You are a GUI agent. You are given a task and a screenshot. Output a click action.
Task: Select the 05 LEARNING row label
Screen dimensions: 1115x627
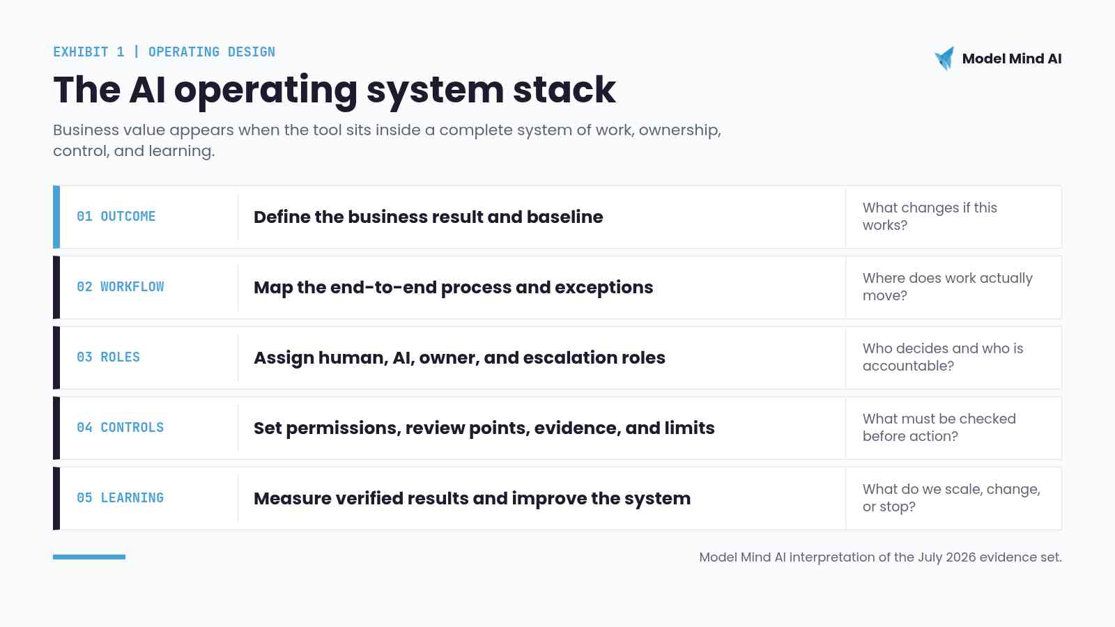click(x=121, y=498)
